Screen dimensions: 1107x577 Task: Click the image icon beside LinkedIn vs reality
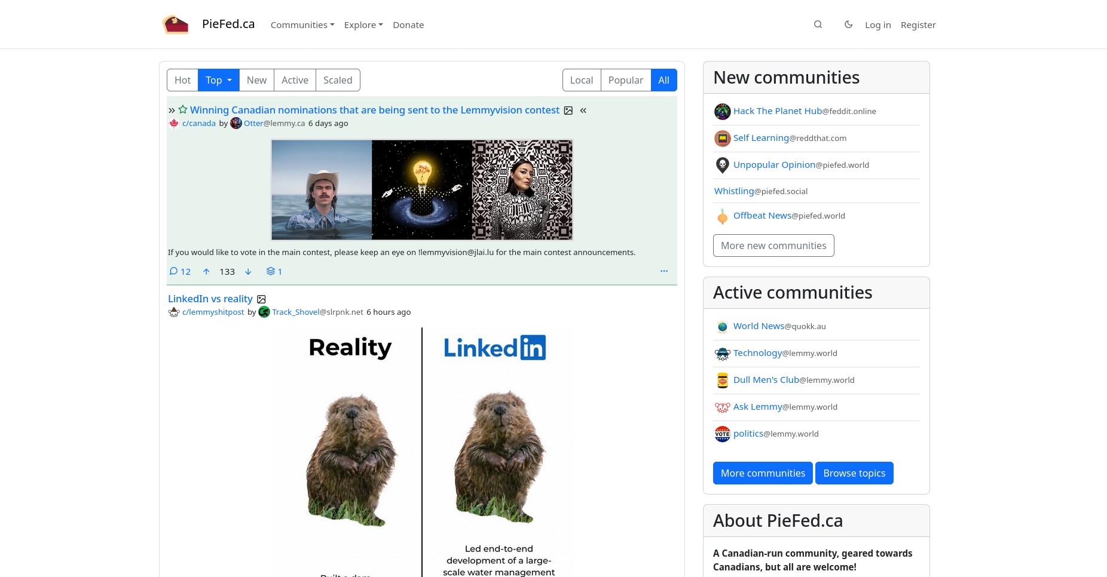(261, 299)
